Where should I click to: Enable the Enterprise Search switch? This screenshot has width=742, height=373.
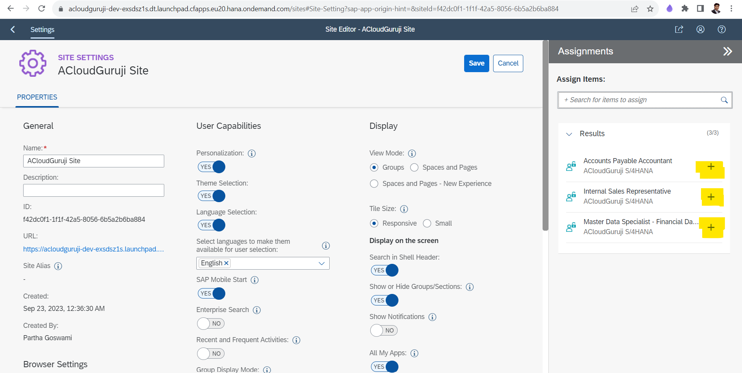click(211, 324)
